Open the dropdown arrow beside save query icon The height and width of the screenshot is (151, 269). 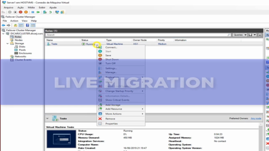point(255,35)
